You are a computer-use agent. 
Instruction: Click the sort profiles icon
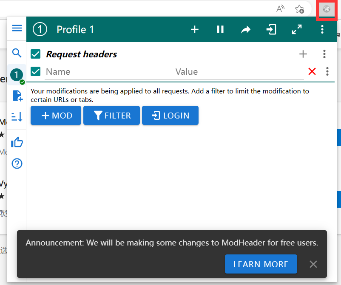(17, 117)
